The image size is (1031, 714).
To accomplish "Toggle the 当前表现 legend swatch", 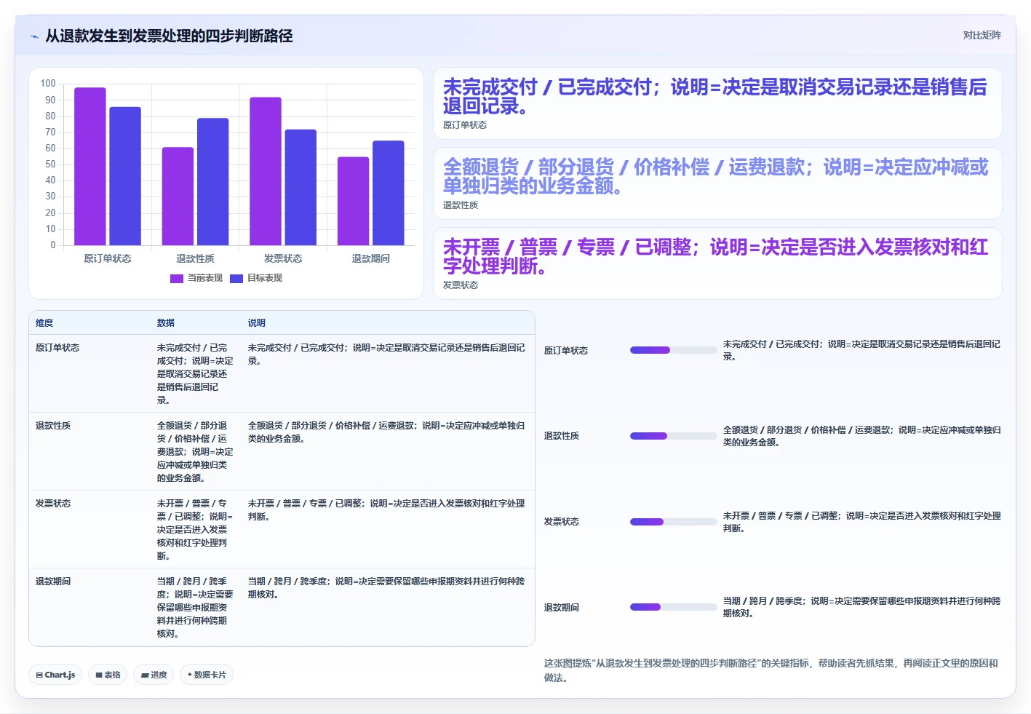I will pyautogui.click(x=177, y=278).
